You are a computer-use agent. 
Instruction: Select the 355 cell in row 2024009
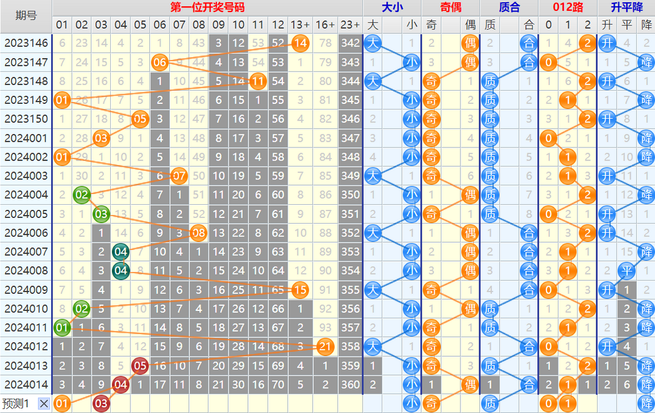[x=350, y=290]
